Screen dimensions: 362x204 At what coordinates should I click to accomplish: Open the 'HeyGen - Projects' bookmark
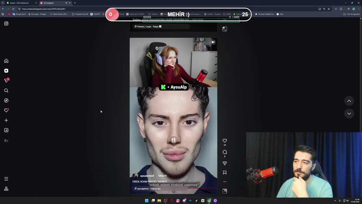(212, 14)
